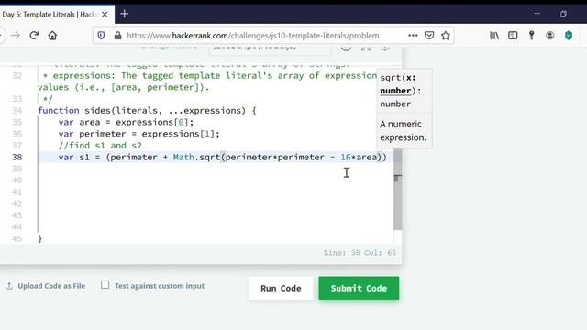The image size is (587, 330).
Task: Open the password key extension
Action: 532,36
